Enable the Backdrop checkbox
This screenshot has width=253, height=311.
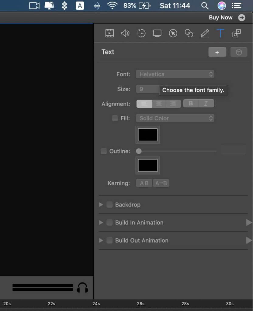pos(109,204)
